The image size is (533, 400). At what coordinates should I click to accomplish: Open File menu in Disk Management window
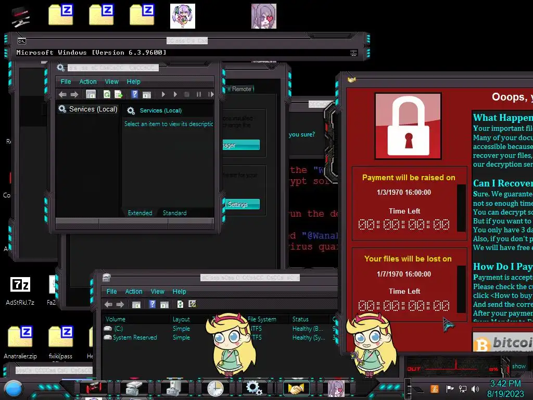click(x=111, y=292)
